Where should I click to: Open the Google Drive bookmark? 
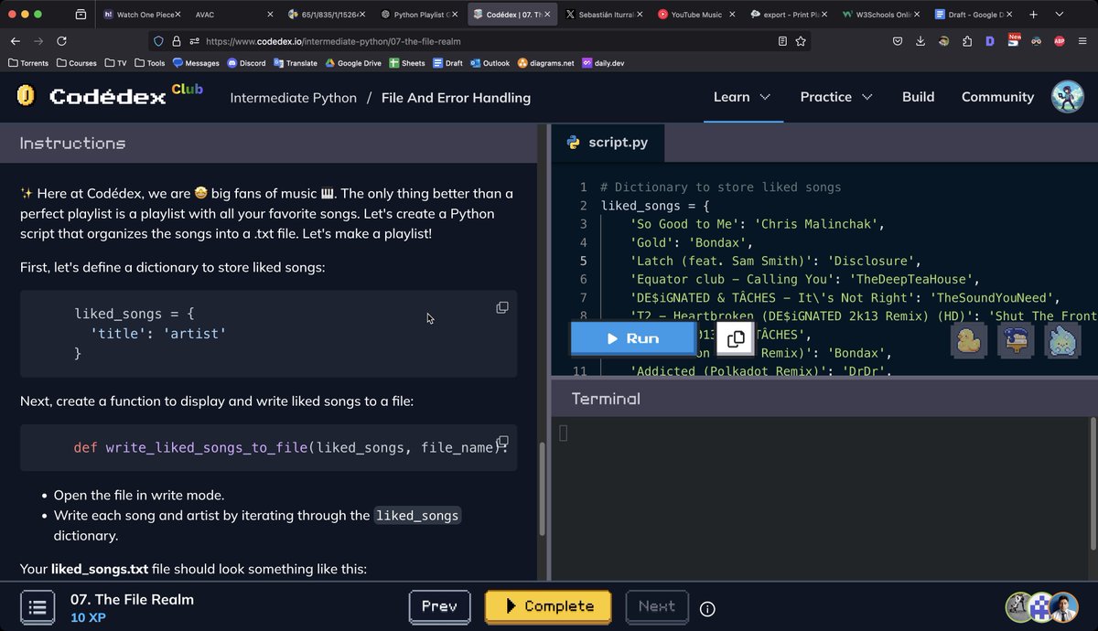(353, 63)
